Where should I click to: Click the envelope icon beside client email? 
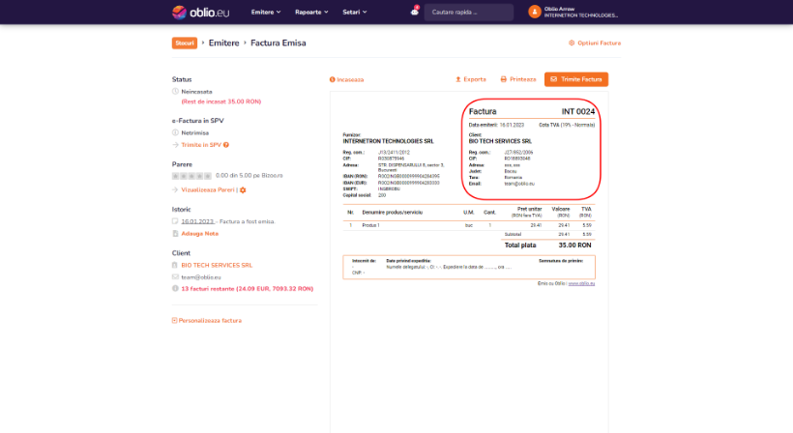point(175,276)
